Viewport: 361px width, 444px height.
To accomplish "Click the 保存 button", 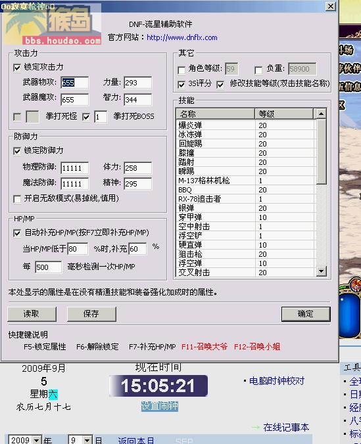I will tap(91, 314).
